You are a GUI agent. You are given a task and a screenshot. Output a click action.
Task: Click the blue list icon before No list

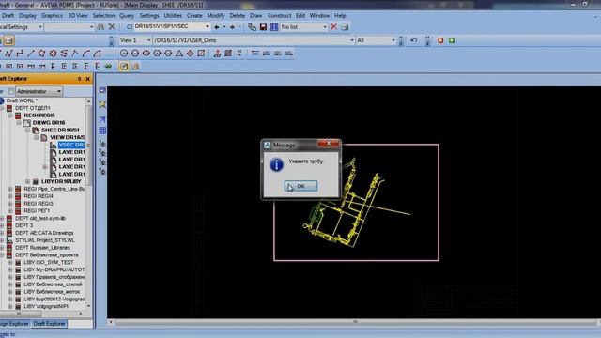[274, 27]
